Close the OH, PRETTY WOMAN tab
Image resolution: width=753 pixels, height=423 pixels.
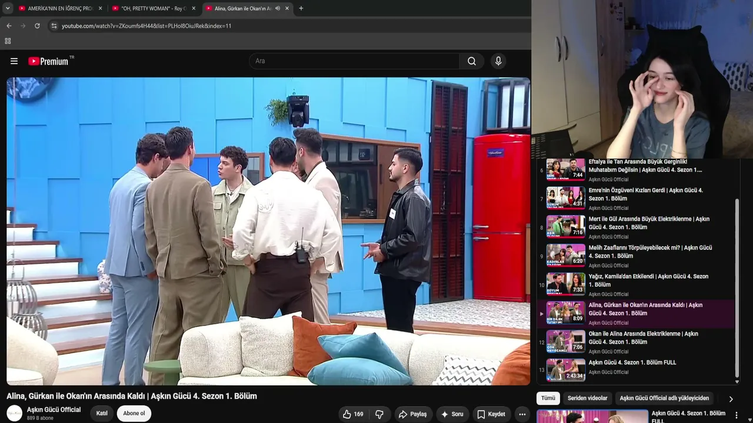tap(194, 8)
